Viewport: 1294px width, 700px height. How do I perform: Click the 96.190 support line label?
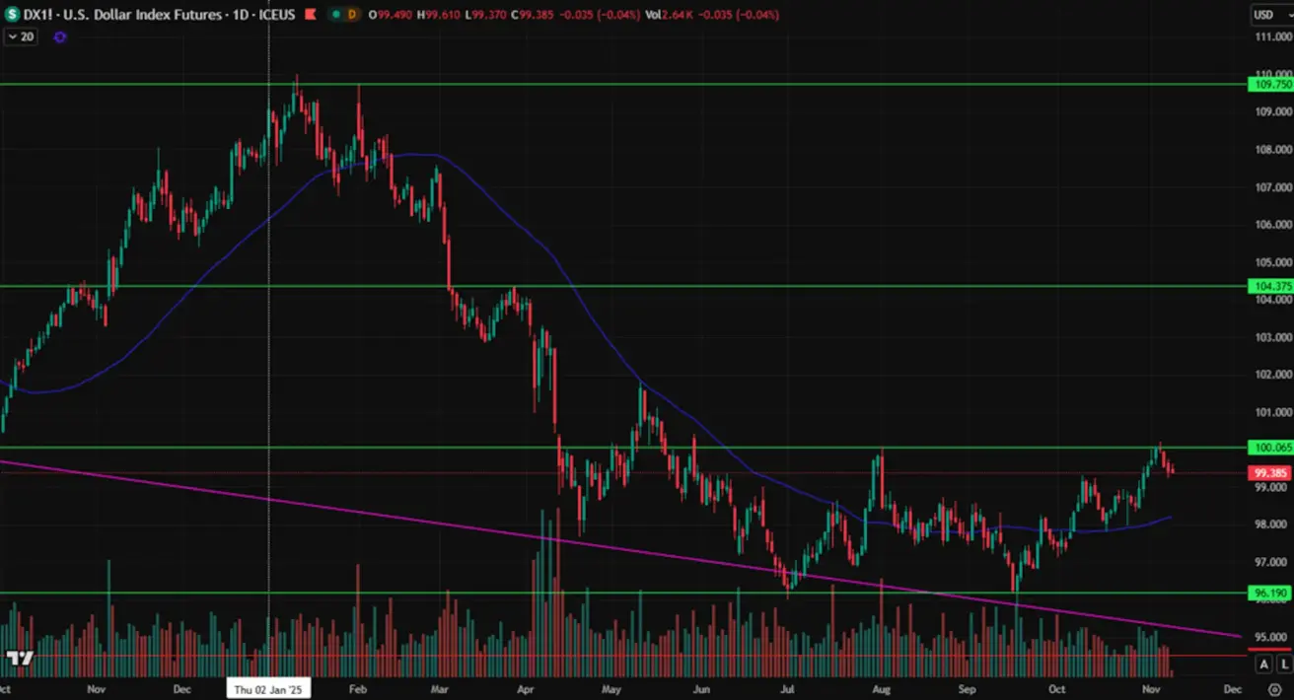1272,594
